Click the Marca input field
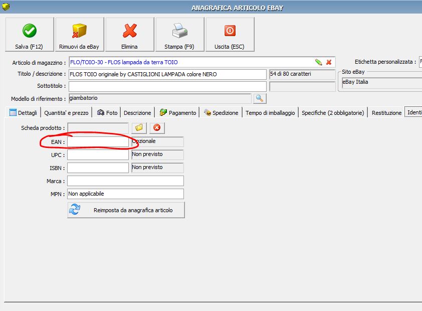The image size is (422, 311). 125,181
